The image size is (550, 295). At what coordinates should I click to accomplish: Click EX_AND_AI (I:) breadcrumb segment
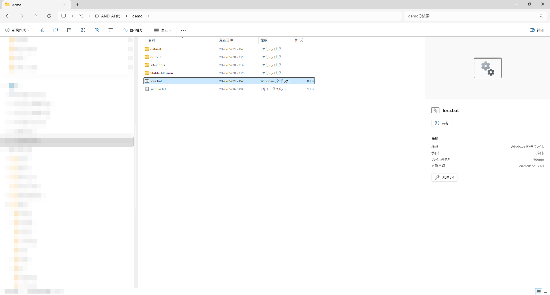point(108,16)
